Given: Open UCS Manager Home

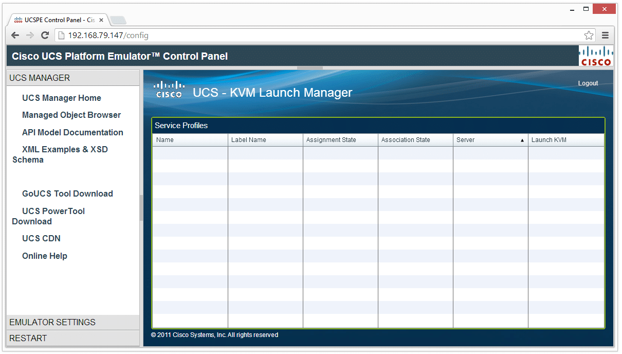Looking at the screenshot, I should pos(61,98).
